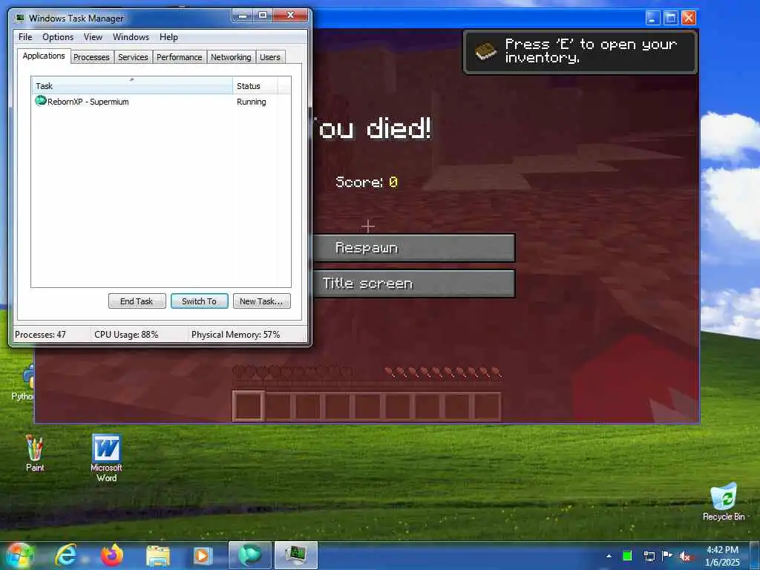Screen dimensions: 760x570
Task: Switch to the Performance tab
Action: click(x=179, y=57)
